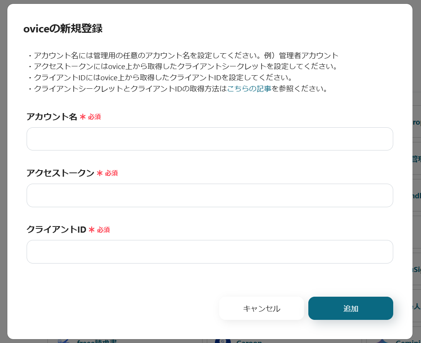Click the instruction line about クライアントIDを設定
421x343 pixels.
[160, 78]
